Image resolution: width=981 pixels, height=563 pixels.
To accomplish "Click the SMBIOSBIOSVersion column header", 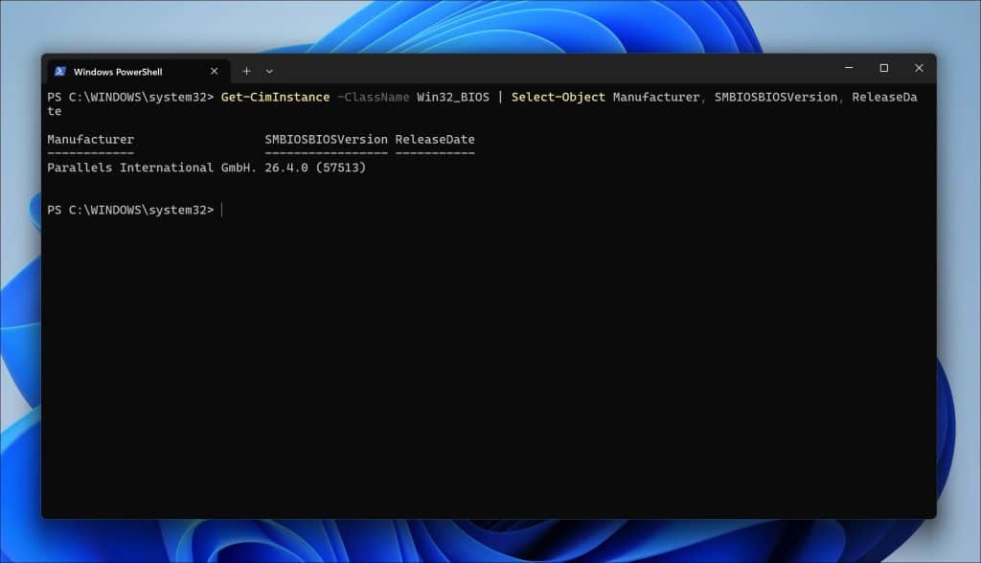I will pyautogui.click(x=326, y=140).
